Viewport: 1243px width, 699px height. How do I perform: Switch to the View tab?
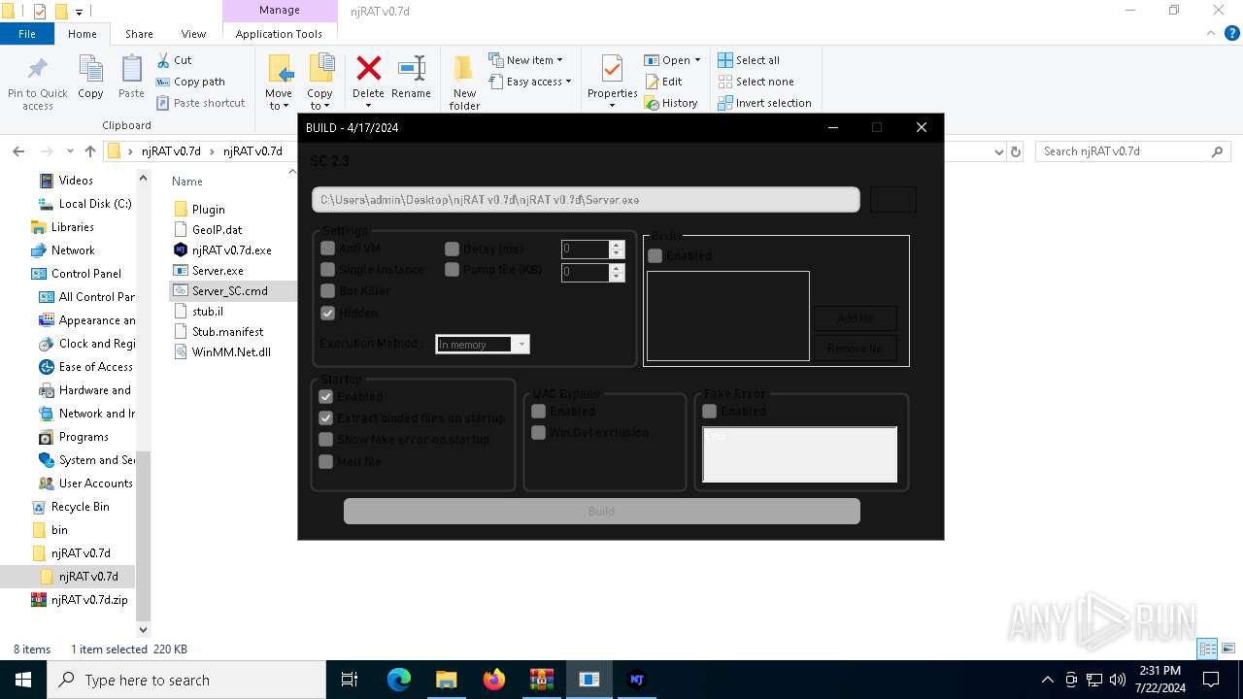(193, 34)
